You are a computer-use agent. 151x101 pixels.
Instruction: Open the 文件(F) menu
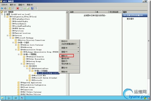click(4, 5)
